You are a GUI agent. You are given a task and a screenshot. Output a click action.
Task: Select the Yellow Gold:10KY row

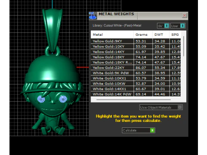click(136, 46)
